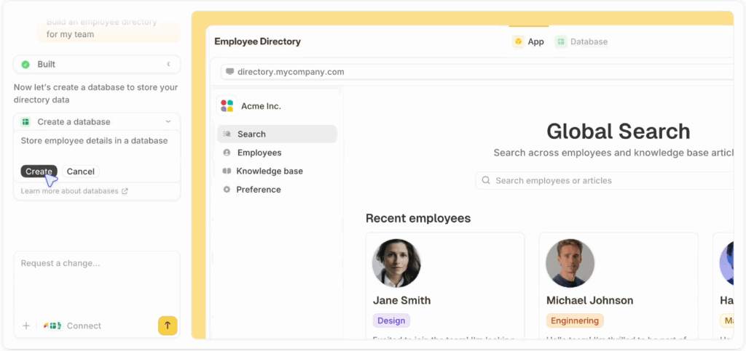Click the external link icon after Learn more
The width and height of the screenshot is (746, 351).
125,192
